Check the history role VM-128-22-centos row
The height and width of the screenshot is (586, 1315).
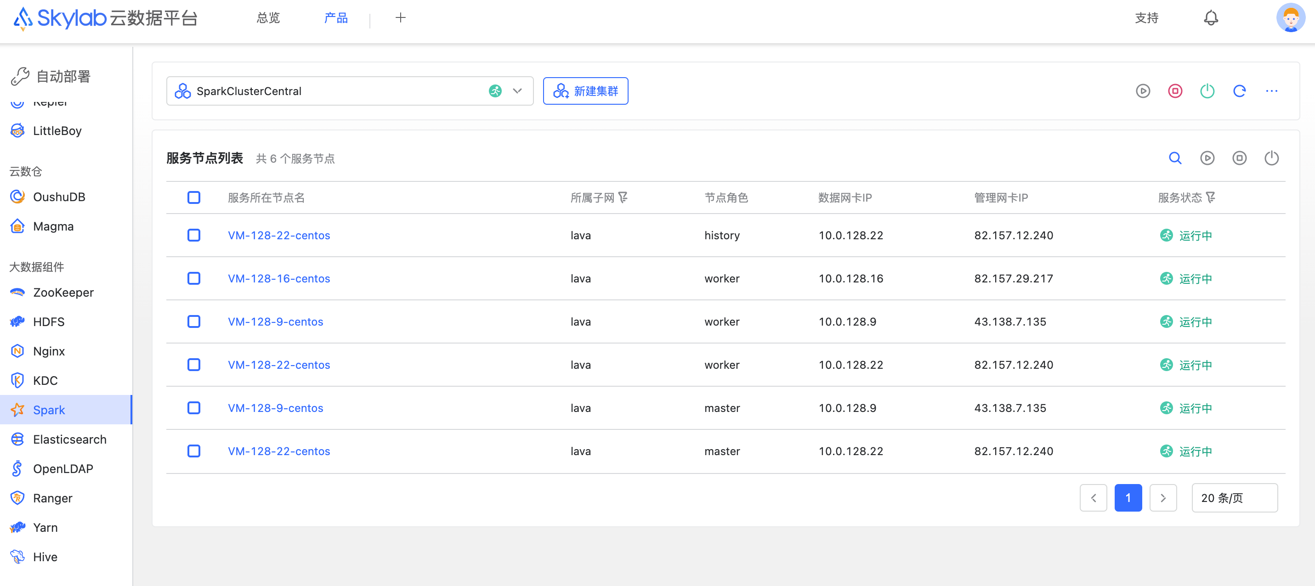click(194, 235)
